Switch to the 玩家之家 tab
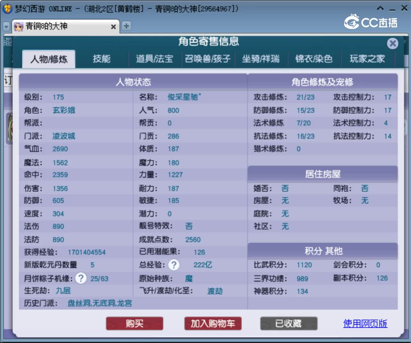411x343 pixels. (x=367, y=59)
